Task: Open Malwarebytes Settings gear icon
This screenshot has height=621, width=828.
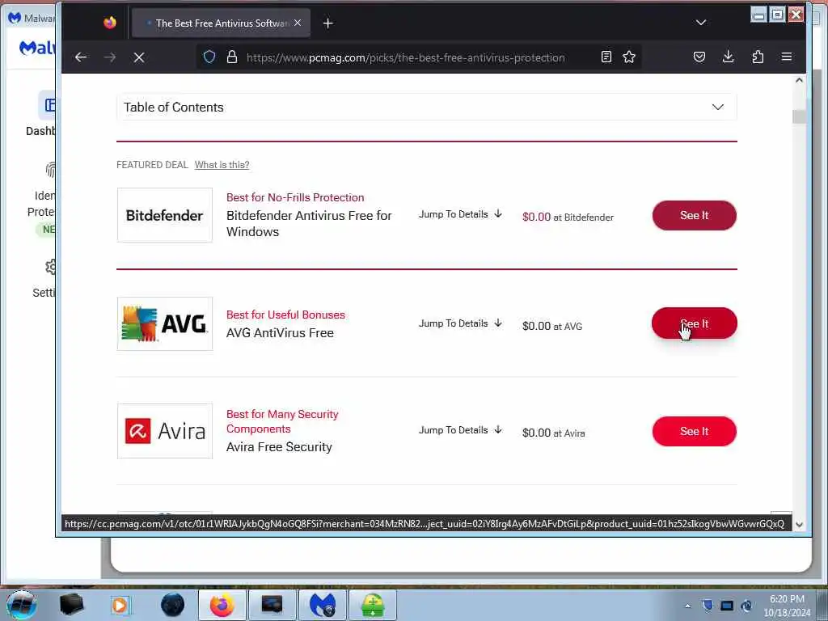Action: click(51, 267)
